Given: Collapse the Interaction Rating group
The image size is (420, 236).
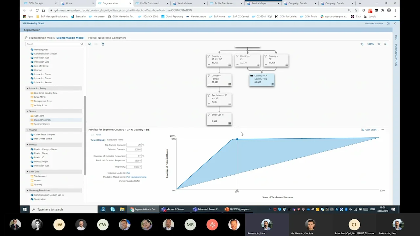Looking at the screenshot, I should 27,88.
